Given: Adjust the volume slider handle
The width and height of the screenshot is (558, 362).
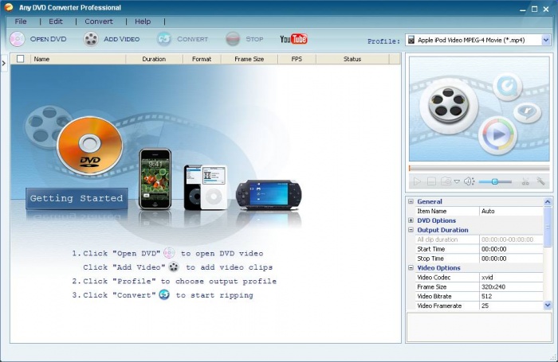Looking at the screenshot, I should point(495,182).
